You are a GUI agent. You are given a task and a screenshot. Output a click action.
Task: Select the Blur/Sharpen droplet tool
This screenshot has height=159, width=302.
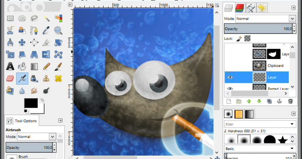22,90
